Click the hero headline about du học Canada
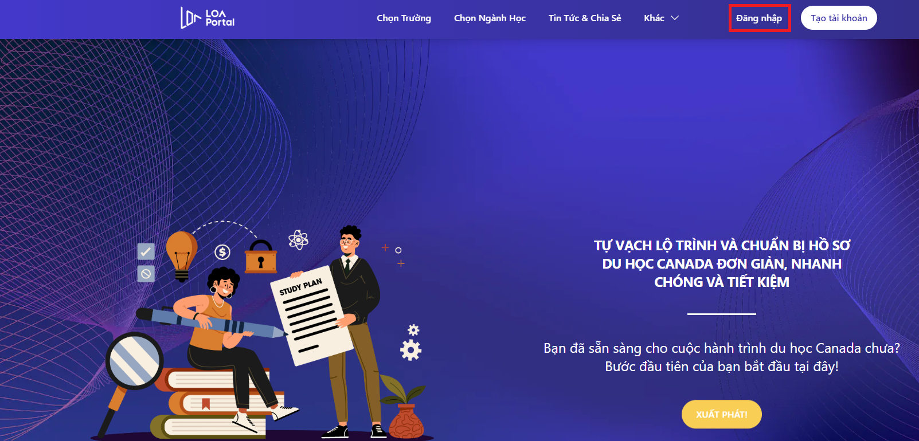The height and width of the screenshot is (441, 919). pyautogui.click(x=722, y=263)
